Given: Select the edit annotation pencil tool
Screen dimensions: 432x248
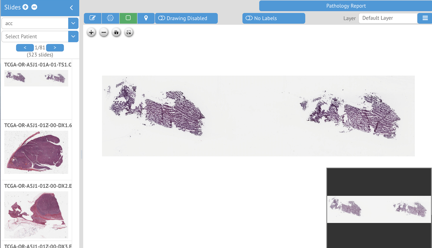Looking at the screenshot, I should 93,18.
